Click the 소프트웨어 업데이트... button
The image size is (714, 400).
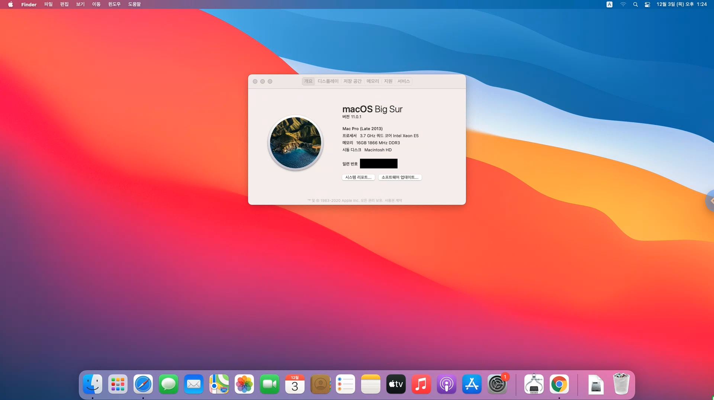(400, 177)
